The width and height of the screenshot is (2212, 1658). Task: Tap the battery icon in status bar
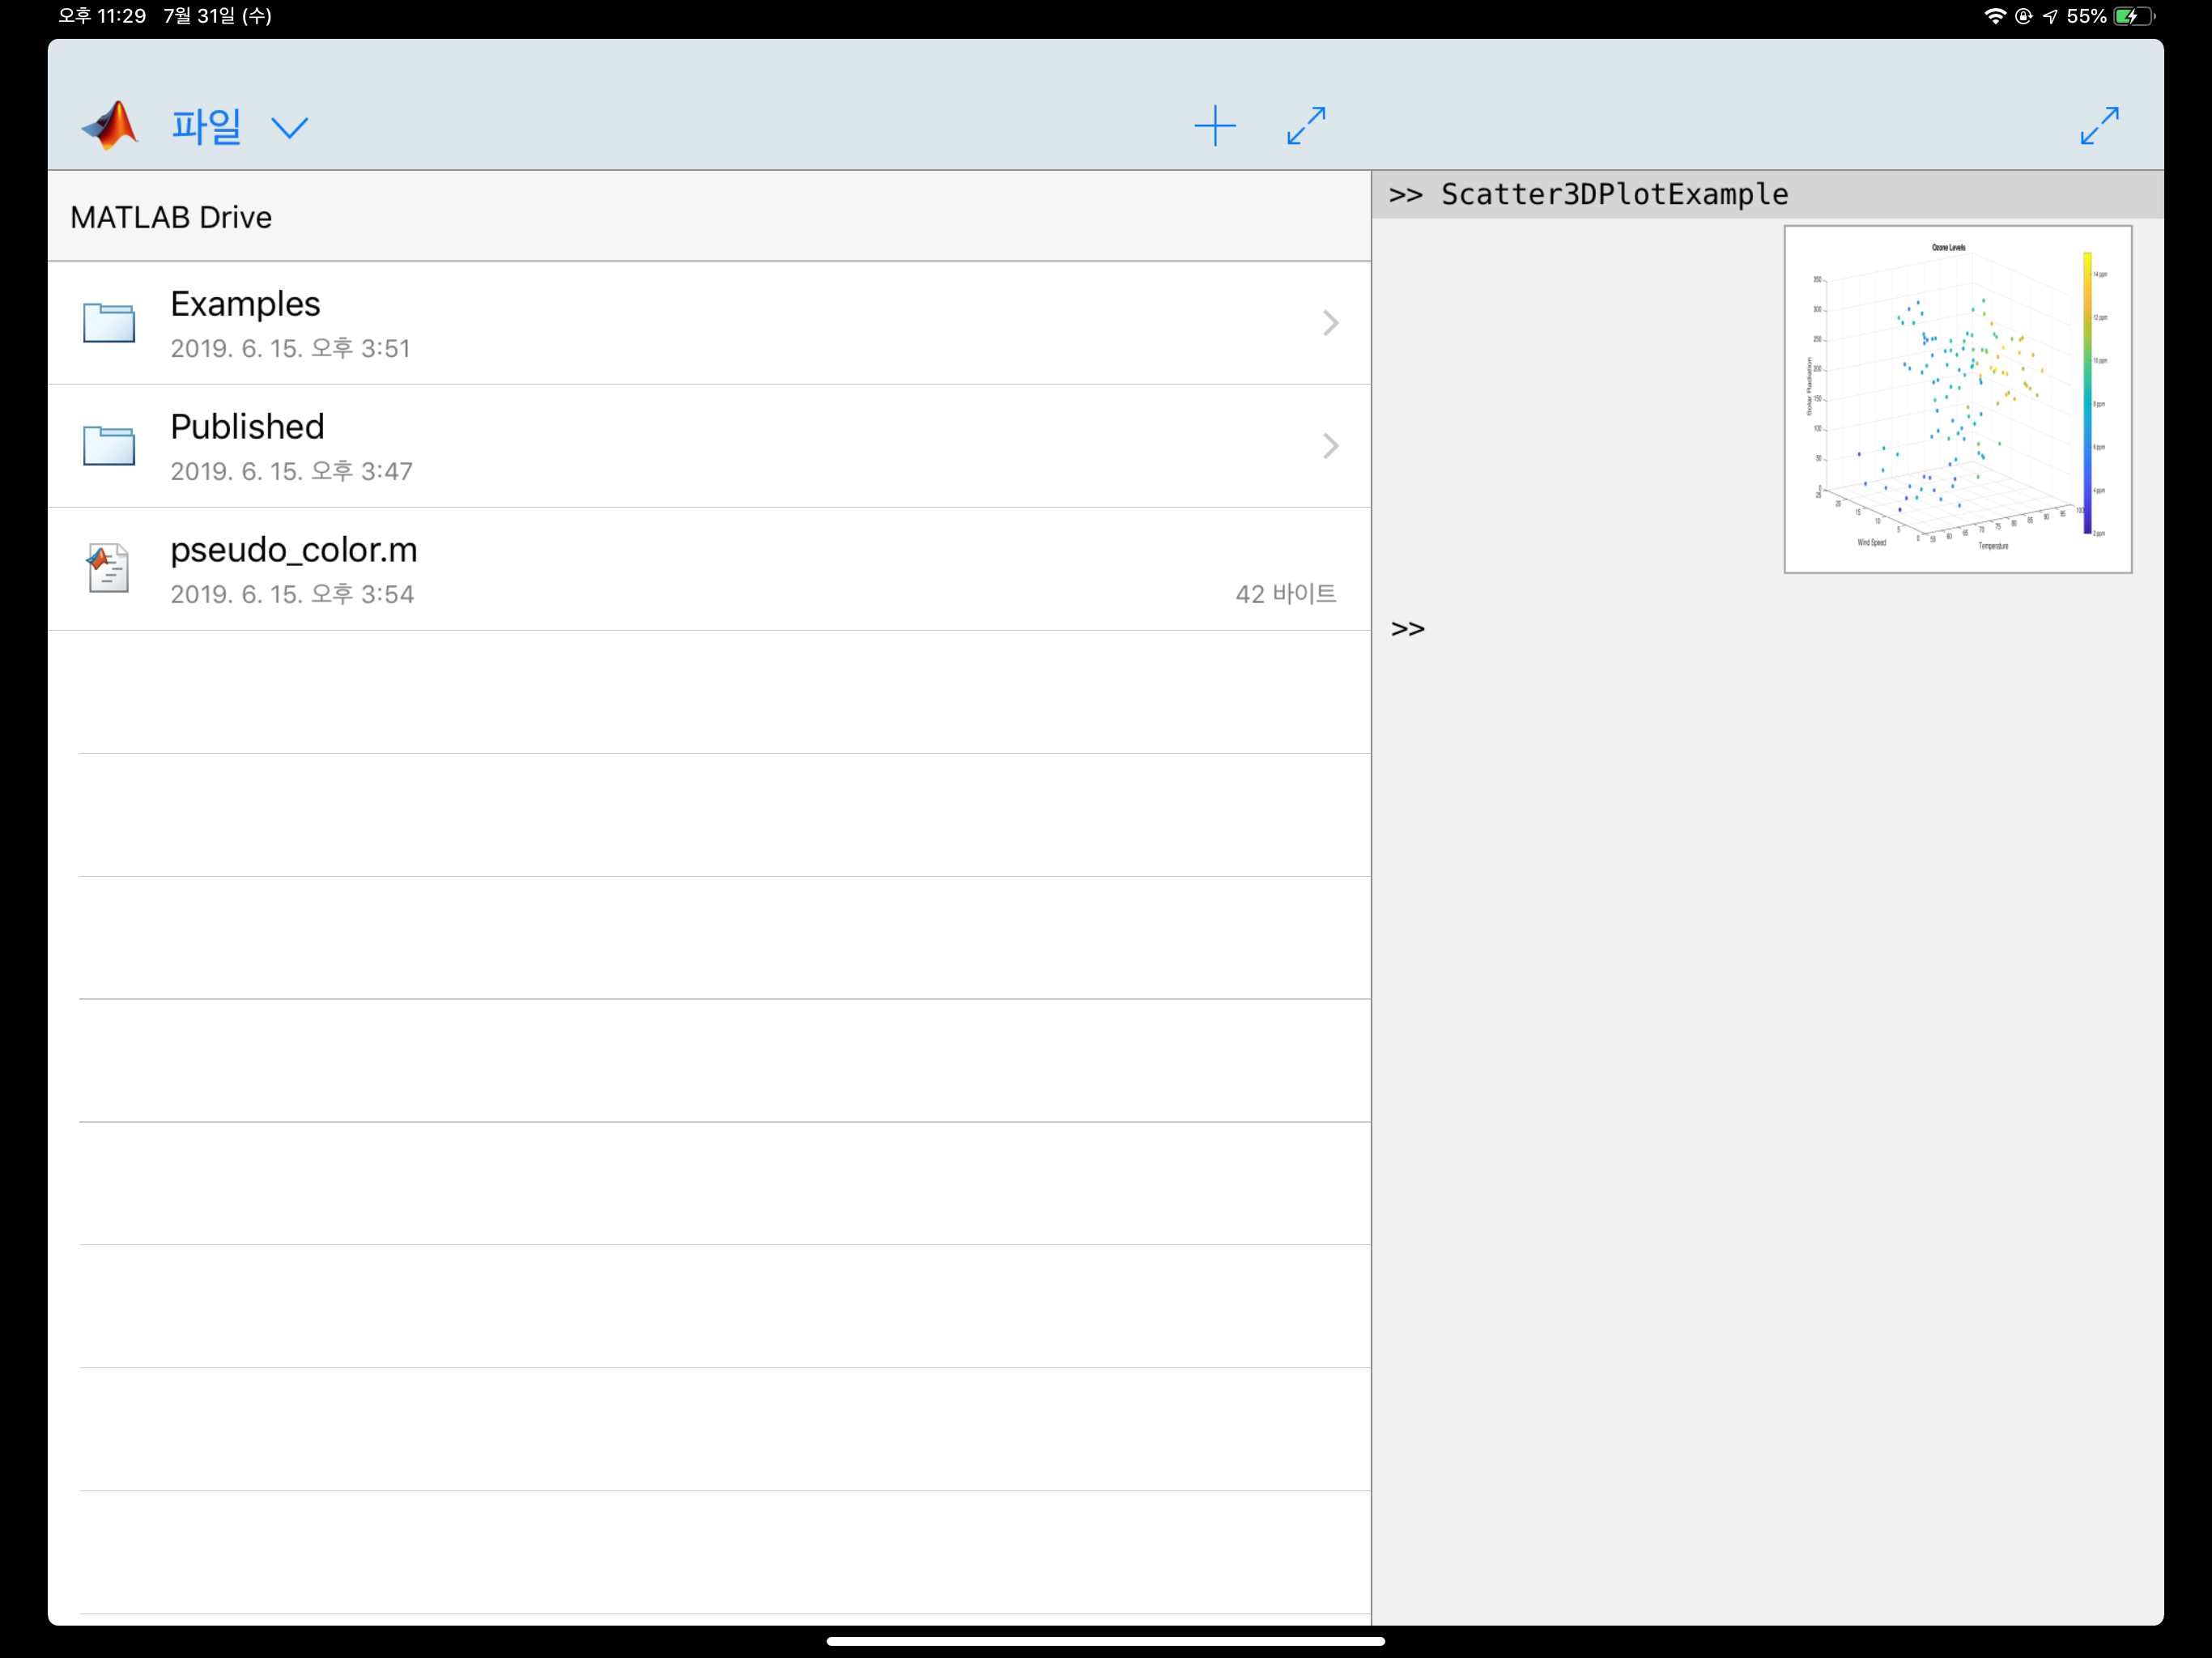tap(2133, 16)
